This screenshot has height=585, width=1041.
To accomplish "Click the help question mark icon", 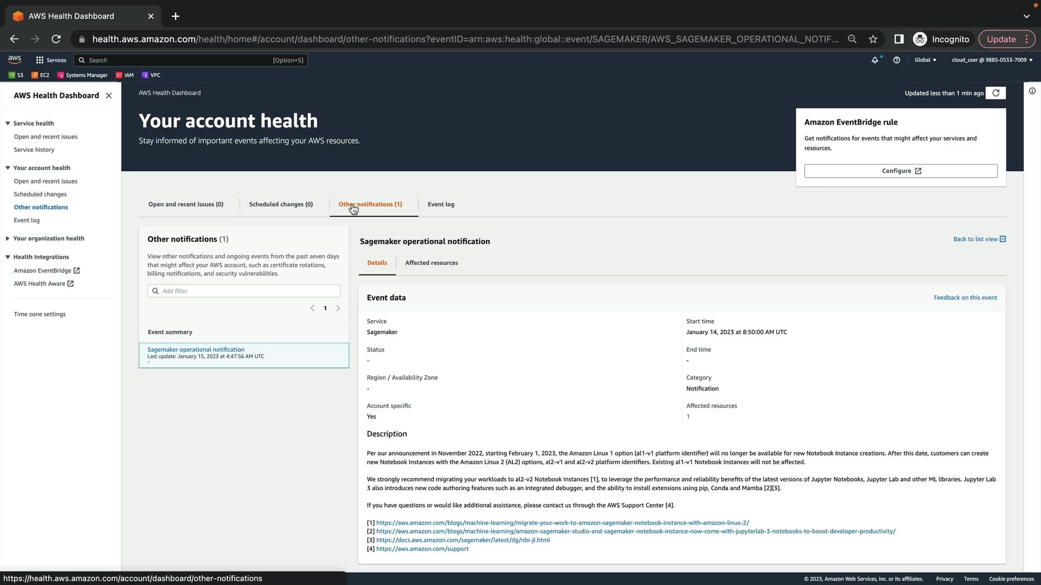I will tap(897, 60).
